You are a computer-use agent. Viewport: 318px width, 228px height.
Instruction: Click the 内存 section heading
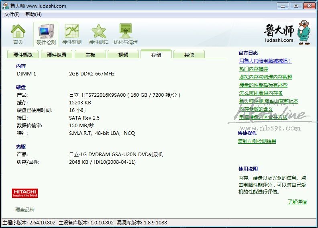click(21, 66)
